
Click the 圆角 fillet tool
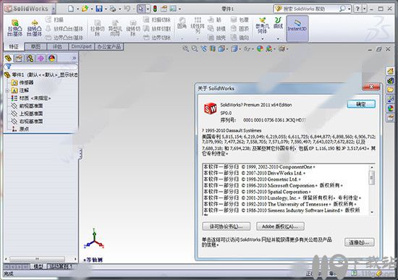pyautogui.click(x=182, y=23)
